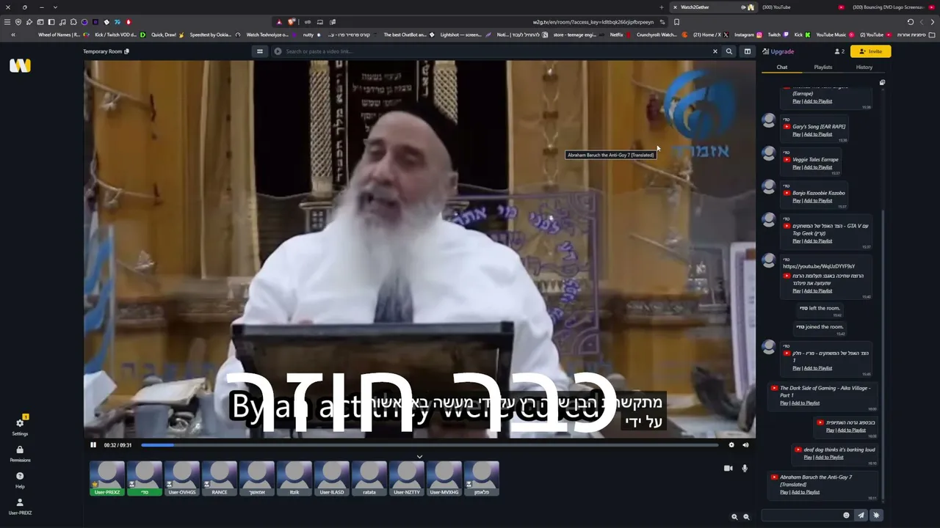Pop out the chat panel icon

882,82
